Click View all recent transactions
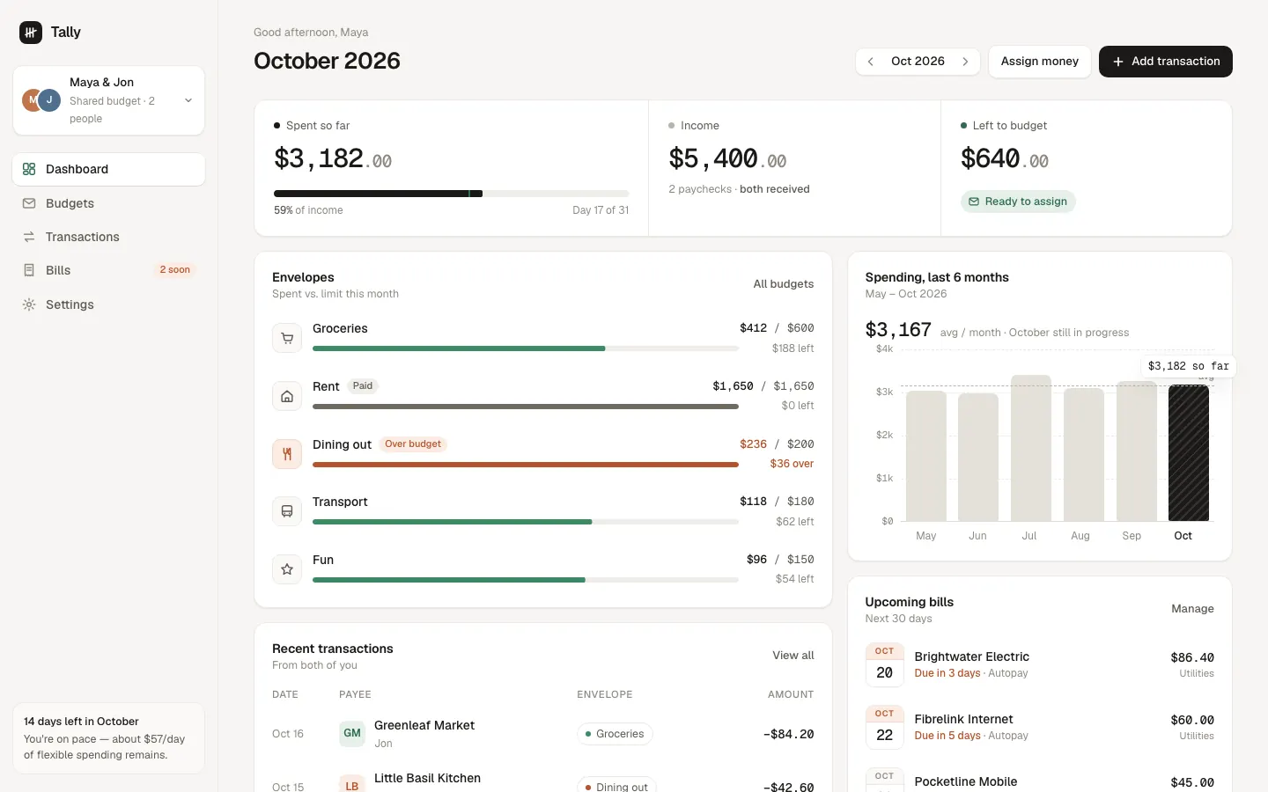The width and height of the screenshot is (1268, 792). coord(793,656)
